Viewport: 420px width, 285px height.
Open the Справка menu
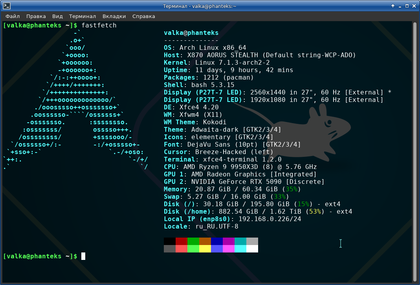[143, 16]
